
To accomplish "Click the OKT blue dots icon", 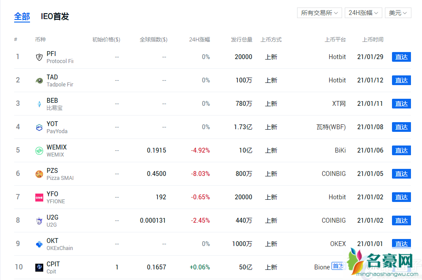I will tap(39, 244).
